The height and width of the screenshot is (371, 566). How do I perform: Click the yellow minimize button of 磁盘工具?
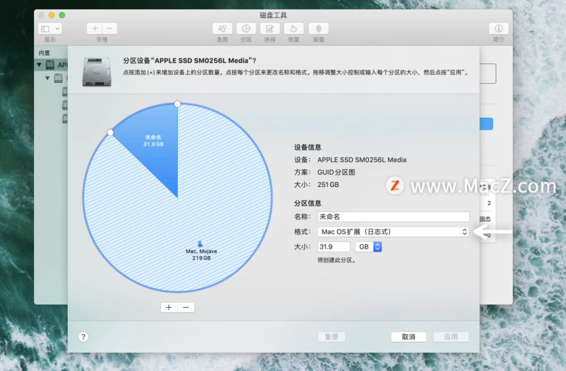[x=52, y=15]
